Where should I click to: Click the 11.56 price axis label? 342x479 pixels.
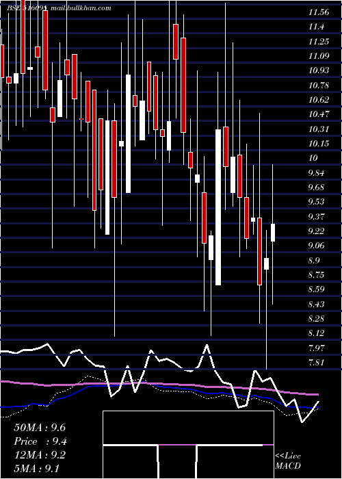(x=319, y=12)
